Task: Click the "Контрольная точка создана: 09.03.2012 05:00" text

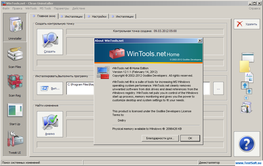Action: tap(145, 31)
